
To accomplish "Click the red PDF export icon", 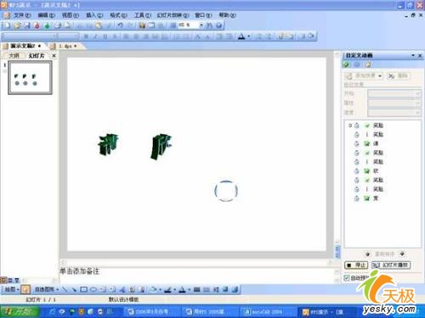I will [37, 25].
